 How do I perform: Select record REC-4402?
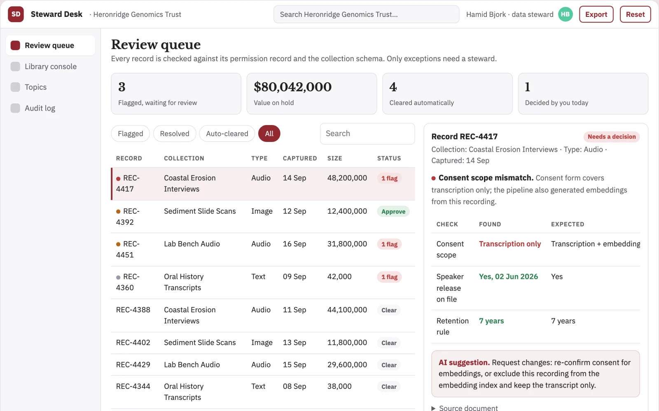click(263, 343)
